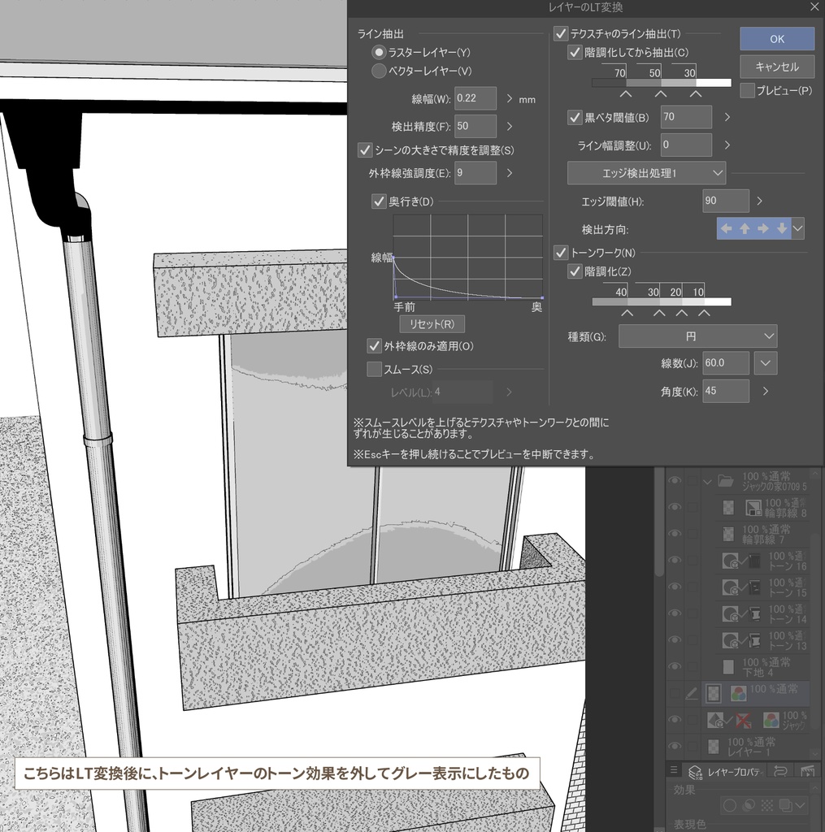Click the 3D layer icon in ジャック row
This screenshot has width=825, height=832.
click(x=715, y=720)
